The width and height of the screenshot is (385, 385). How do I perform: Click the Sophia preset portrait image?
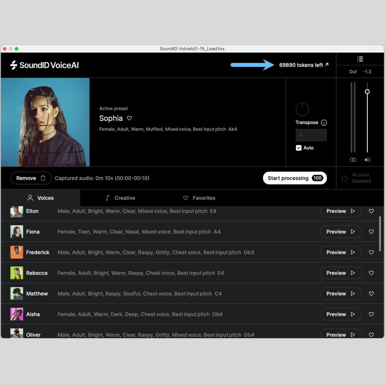coord(45,122)
